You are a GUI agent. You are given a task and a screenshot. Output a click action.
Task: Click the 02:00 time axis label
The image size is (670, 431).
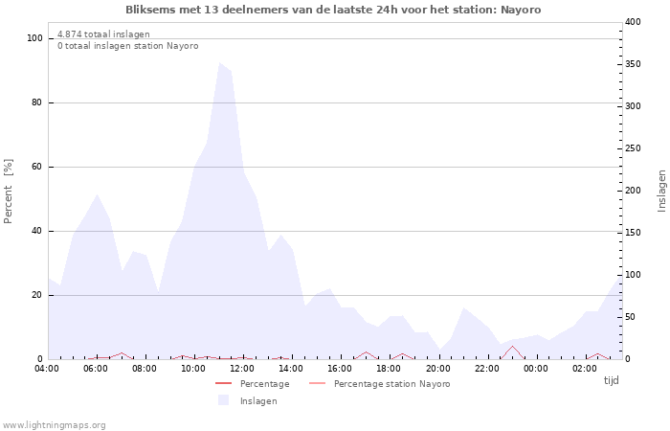pyautogui.click(x=585, y=368)
